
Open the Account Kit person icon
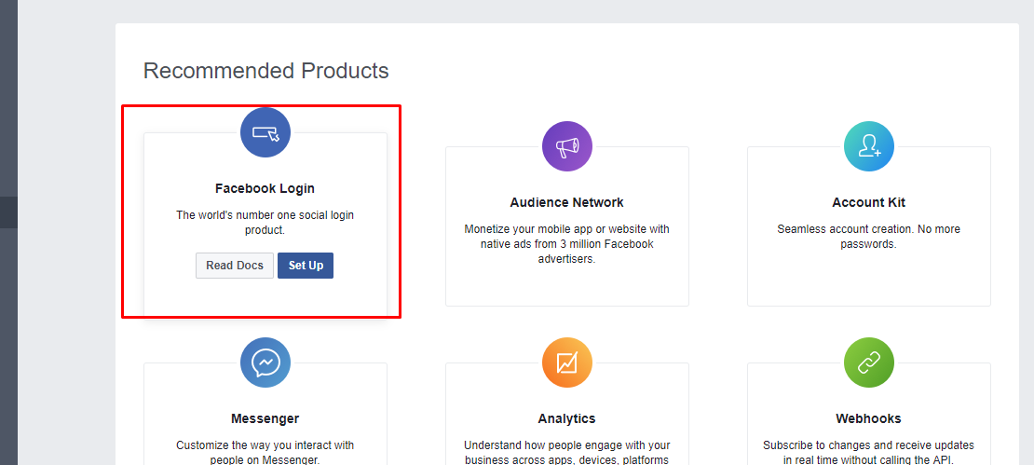pyautogui.click(x=869, y=146)
